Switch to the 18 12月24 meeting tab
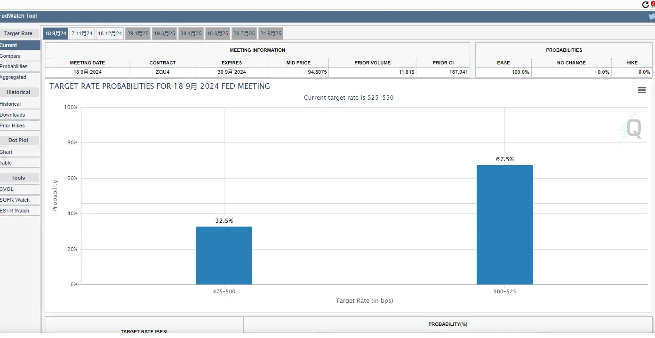655x338 pixels. [x=110, y=33]
